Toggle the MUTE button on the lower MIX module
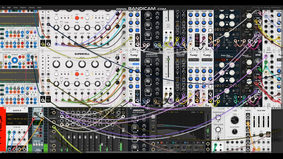 (168, 82)
